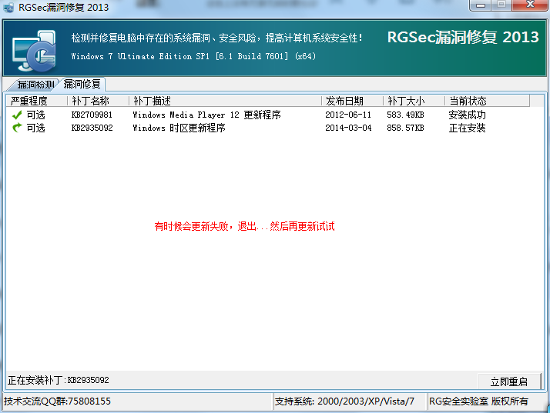The height and width of the screenshot is (413, 550).
Task: Click 技术交流QQ群:75808155 in status bar
Action: coord(57,401)
